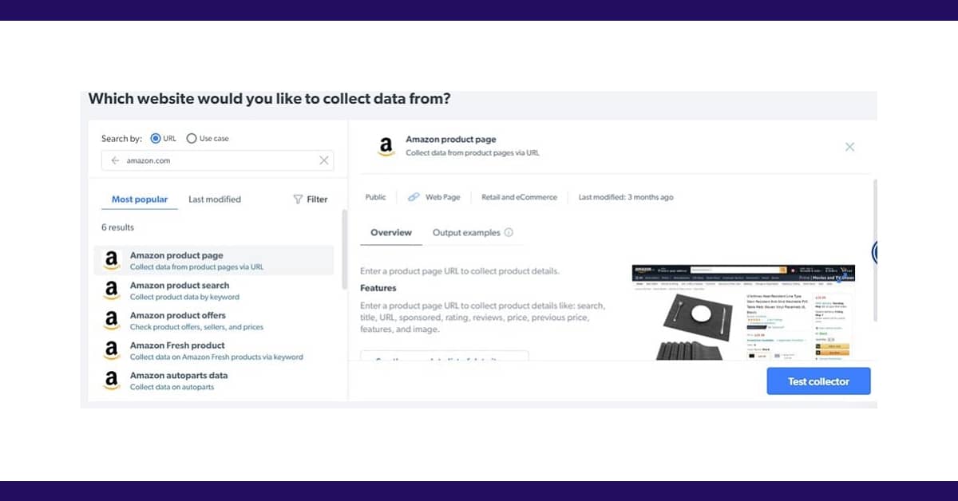The height and width of the screenshot is (501, 958).
Task: Click the Test collector button
Action: [x=818, y=381]
